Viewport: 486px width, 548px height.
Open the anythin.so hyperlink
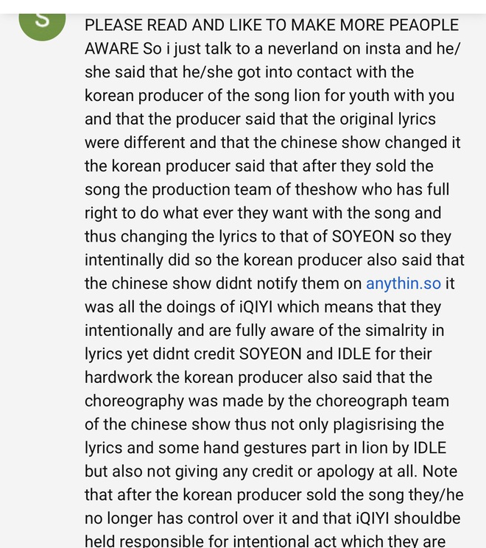(404, 284)
